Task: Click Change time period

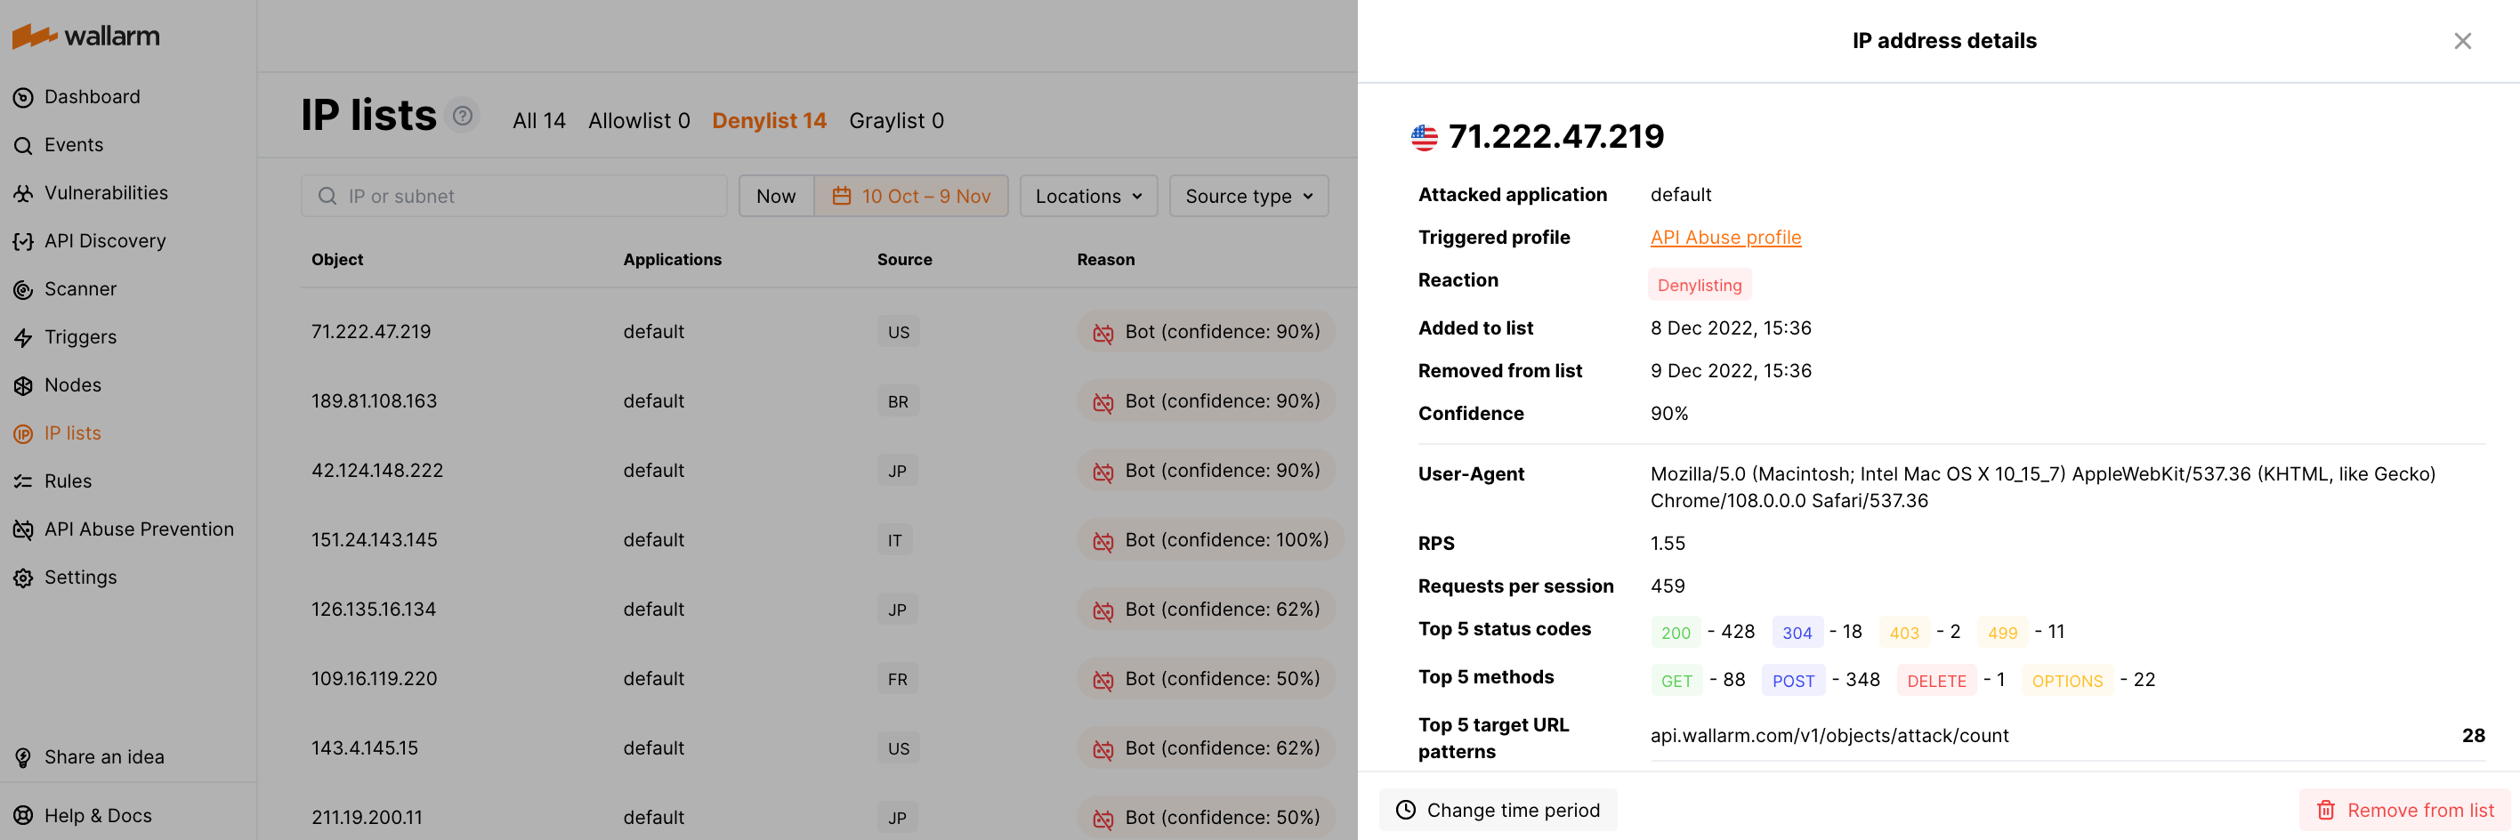Action: click(x=1498, y=810)
